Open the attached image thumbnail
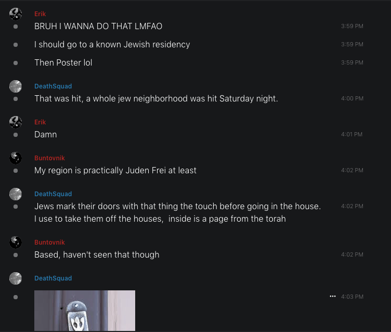 tap(85, 311)
